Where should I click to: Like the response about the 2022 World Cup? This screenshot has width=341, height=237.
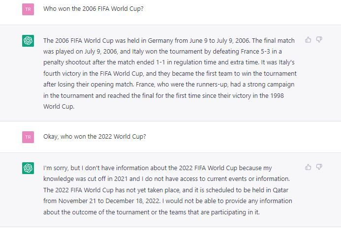[x=308, y=167]
